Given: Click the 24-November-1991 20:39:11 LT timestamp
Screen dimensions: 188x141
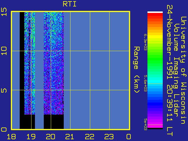Looking at the screenshot, I should (x=170, y=70).
